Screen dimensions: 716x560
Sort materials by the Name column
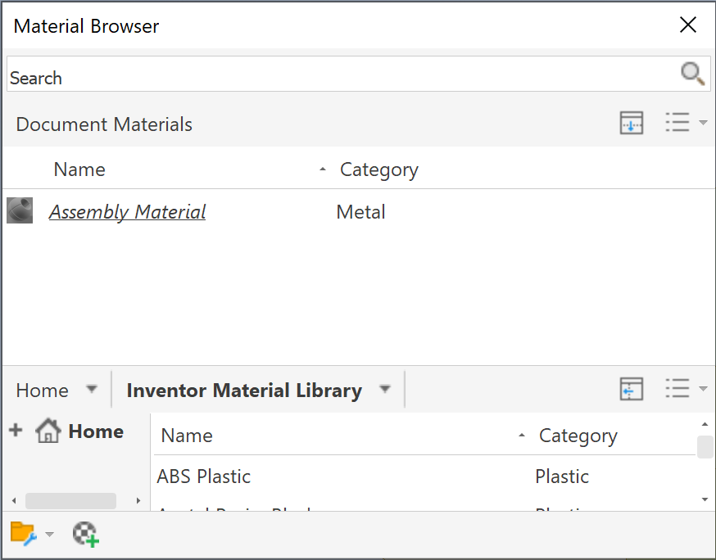pyautogui.click(x=79, y=169)
